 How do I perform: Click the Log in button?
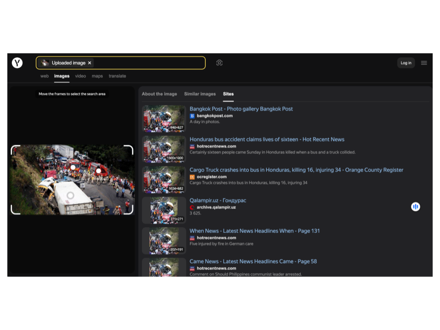pyautogui.click(x=406, y=63)
